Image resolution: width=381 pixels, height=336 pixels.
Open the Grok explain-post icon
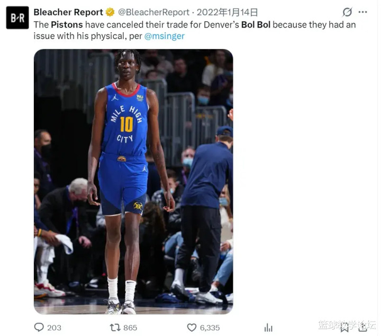(x=347, y=12)
